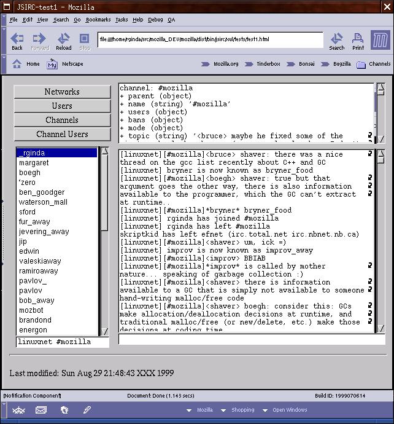
Task: Collapse the personal toolbar grippy
Action: tap(4, 64)
